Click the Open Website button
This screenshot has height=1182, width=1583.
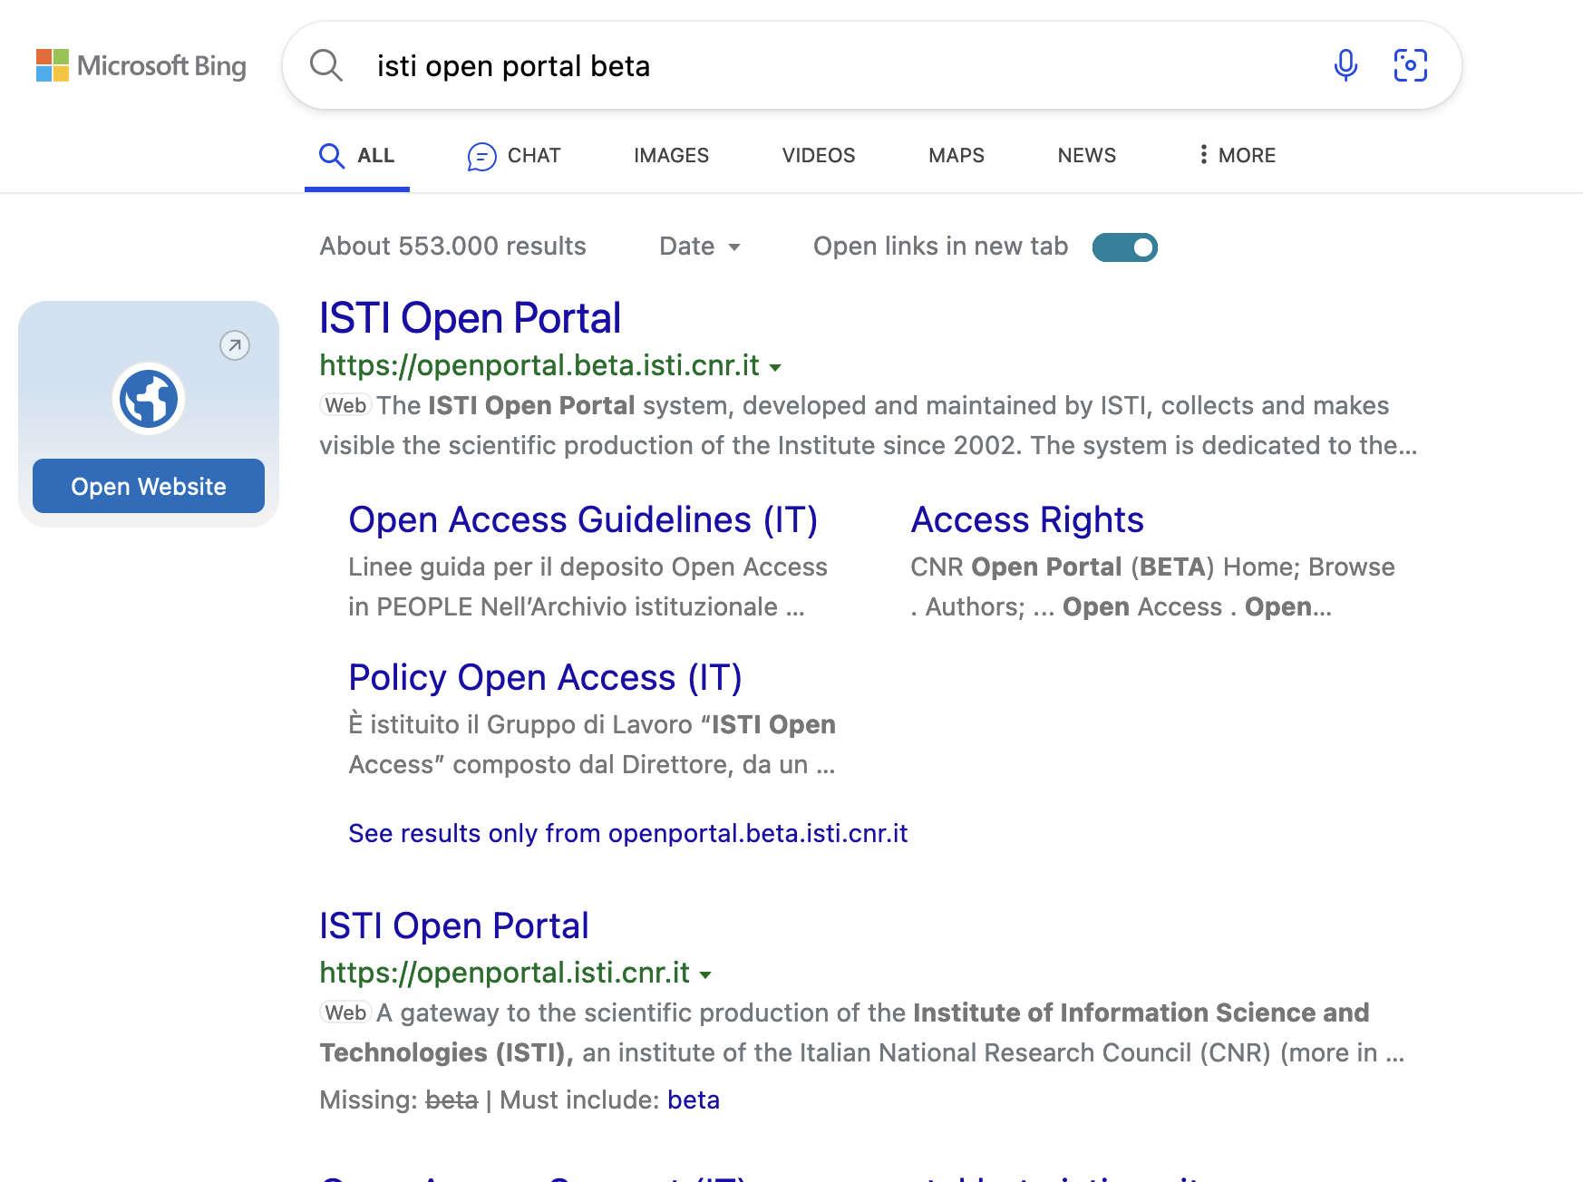[x=149, y=486]
